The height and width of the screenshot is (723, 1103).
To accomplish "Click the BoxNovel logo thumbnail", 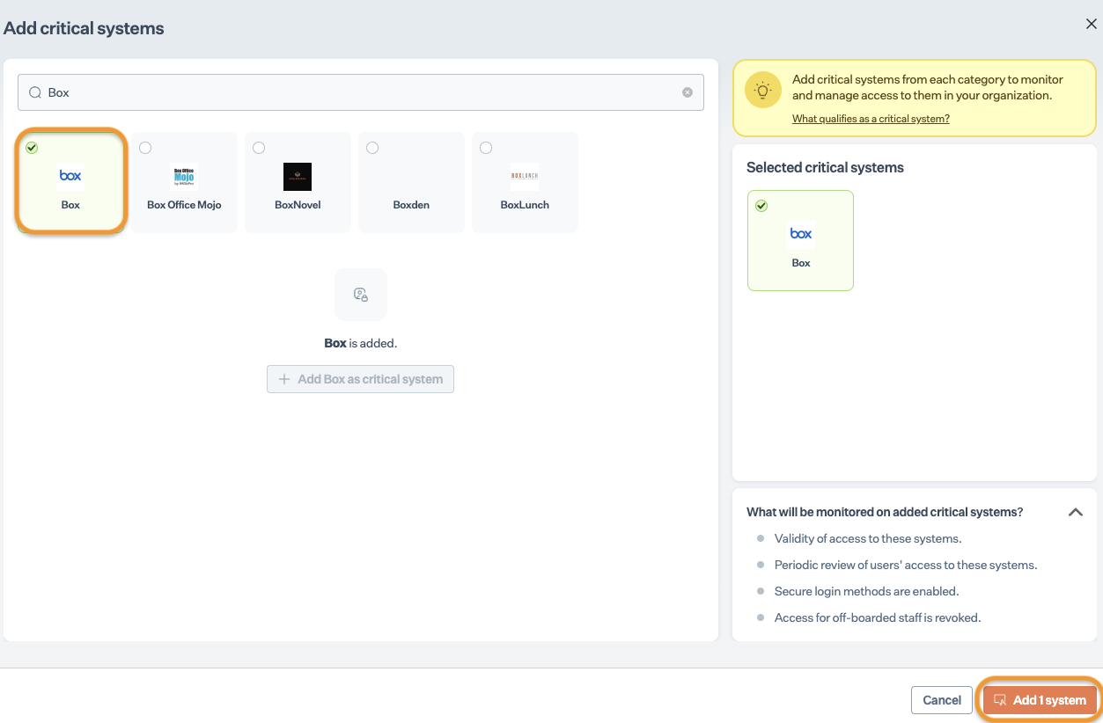I will [298, 177].
